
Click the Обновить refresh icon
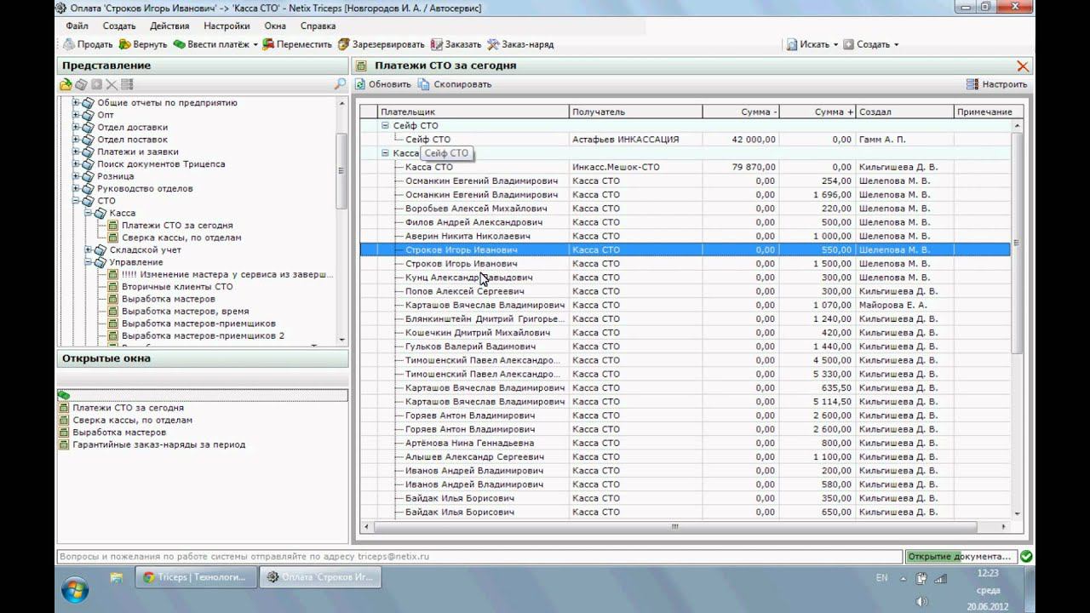pos(360,84)
